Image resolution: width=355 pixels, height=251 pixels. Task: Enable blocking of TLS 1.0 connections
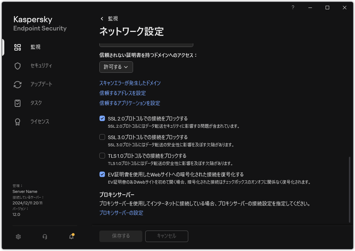point(102,156)
